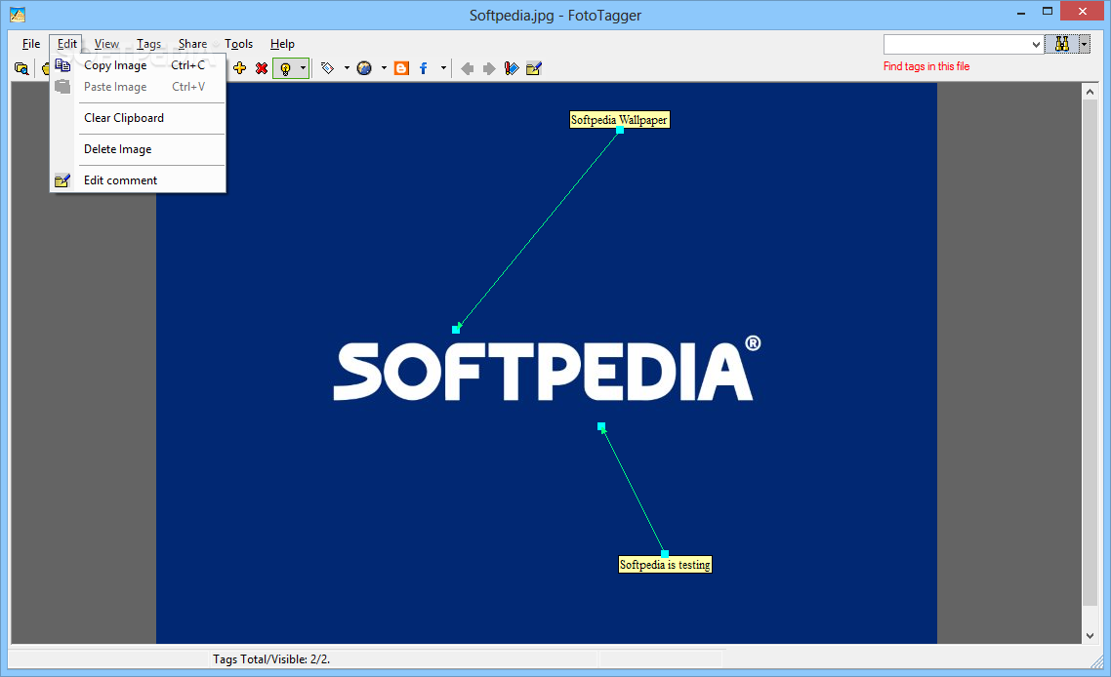The image size is (1111, 677).
Task: Open the Help menu
Action: click(282, 44)
